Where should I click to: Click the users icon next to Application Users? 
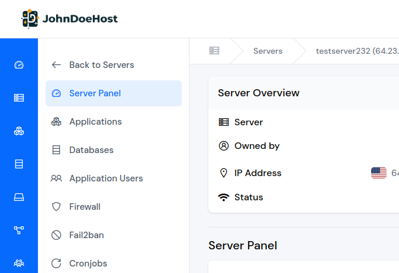coord(56,178)
